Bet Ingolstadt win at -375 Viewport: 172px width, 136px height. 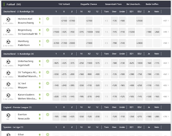point(72,63)
